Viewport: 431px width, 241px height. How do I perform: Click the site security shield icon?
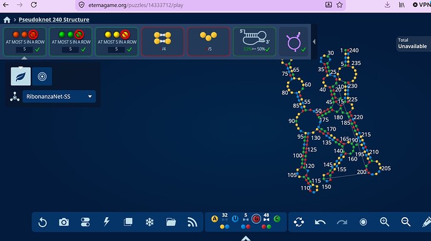[82, 5]
